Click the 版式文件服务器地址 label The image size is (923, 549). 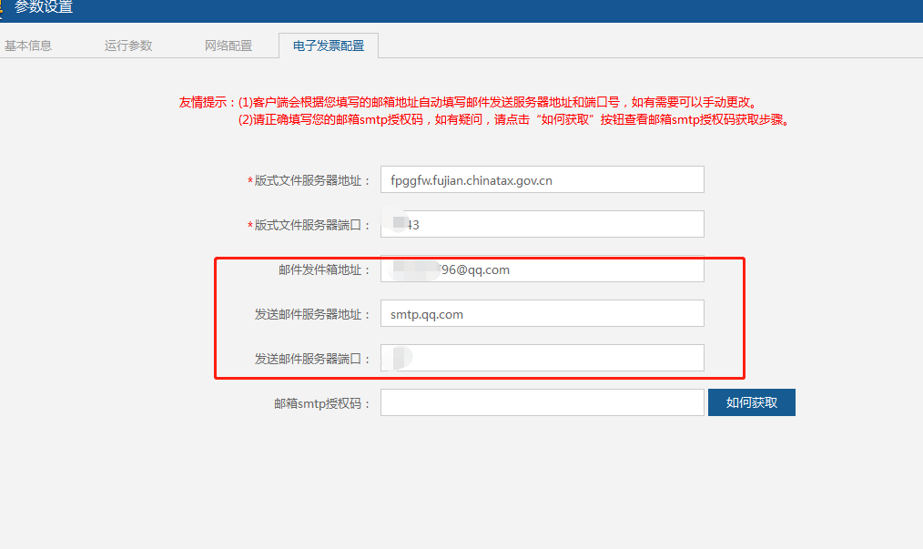click(312, 181)
